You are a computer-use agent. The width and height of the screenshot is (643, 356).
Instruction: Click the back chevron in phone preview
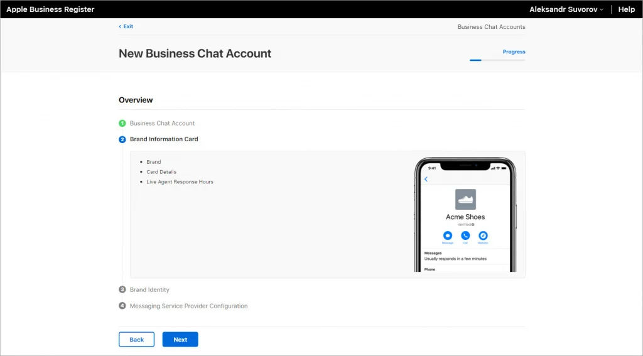pyautogui.click(x=426, y=179)
